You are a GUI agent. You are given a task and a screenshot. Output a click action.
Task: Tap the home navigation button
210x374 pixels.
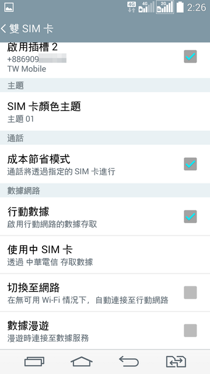pos(82,361)
